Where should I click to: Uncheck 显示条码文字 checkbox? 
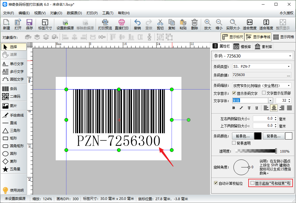coord(234,93)
